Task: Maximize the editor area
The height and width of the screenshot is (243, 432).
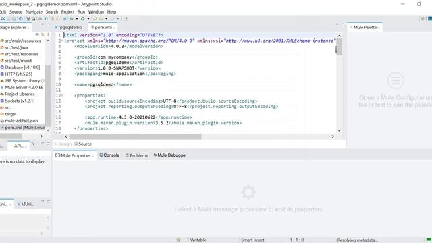Action: click(343, 25)
